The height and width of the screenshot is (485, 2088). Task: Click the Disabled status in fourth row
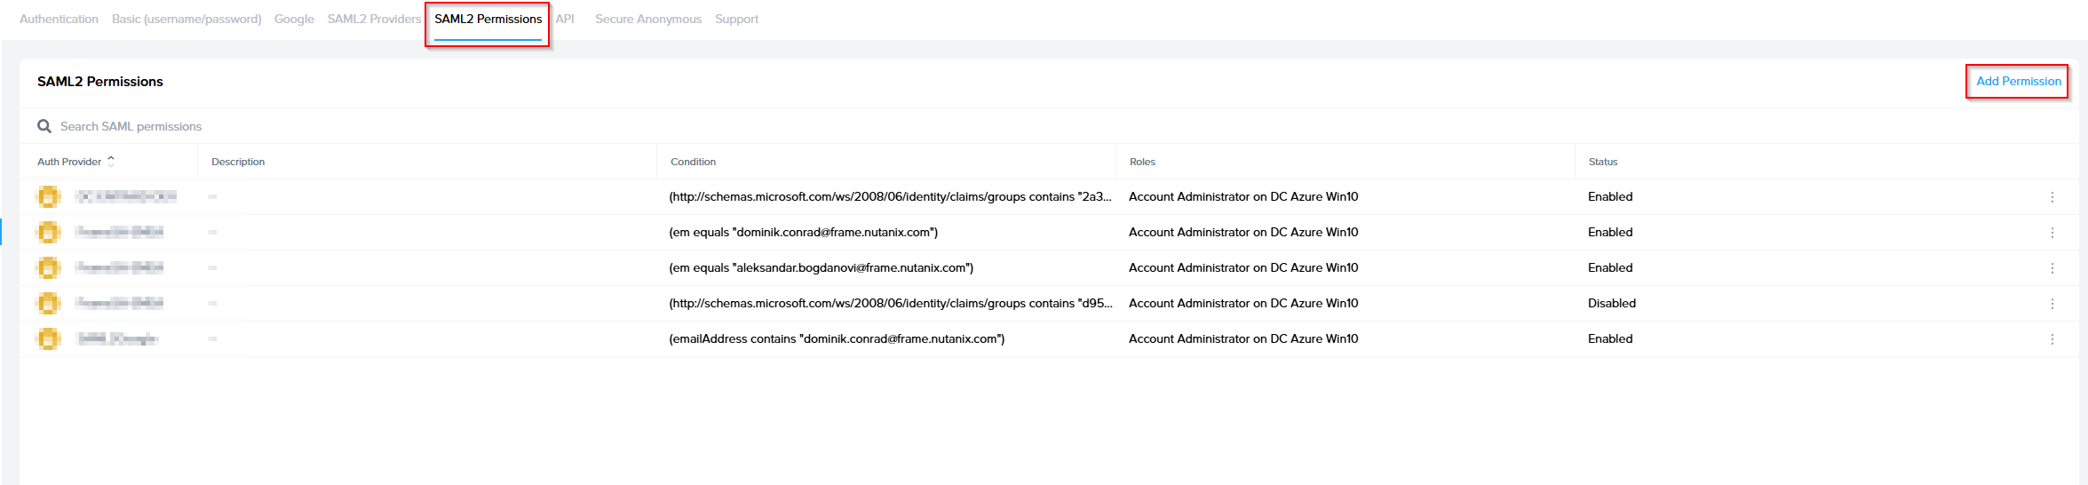(x=1611, y=303)
